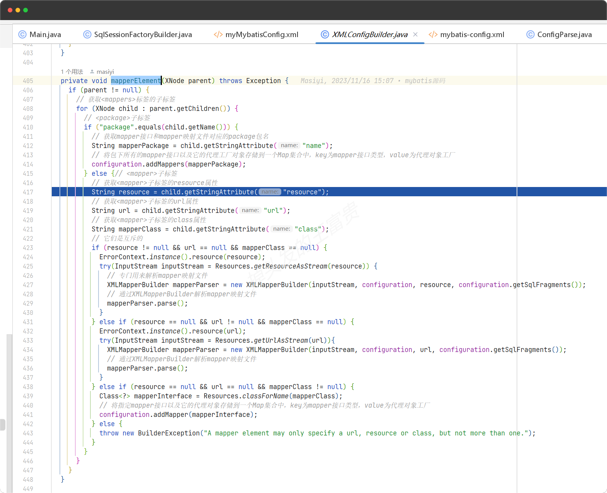Image resolution: width=607 pixels, height=493 pixels.
Task: Click classForName on line 439
Action: coord(265,396)
